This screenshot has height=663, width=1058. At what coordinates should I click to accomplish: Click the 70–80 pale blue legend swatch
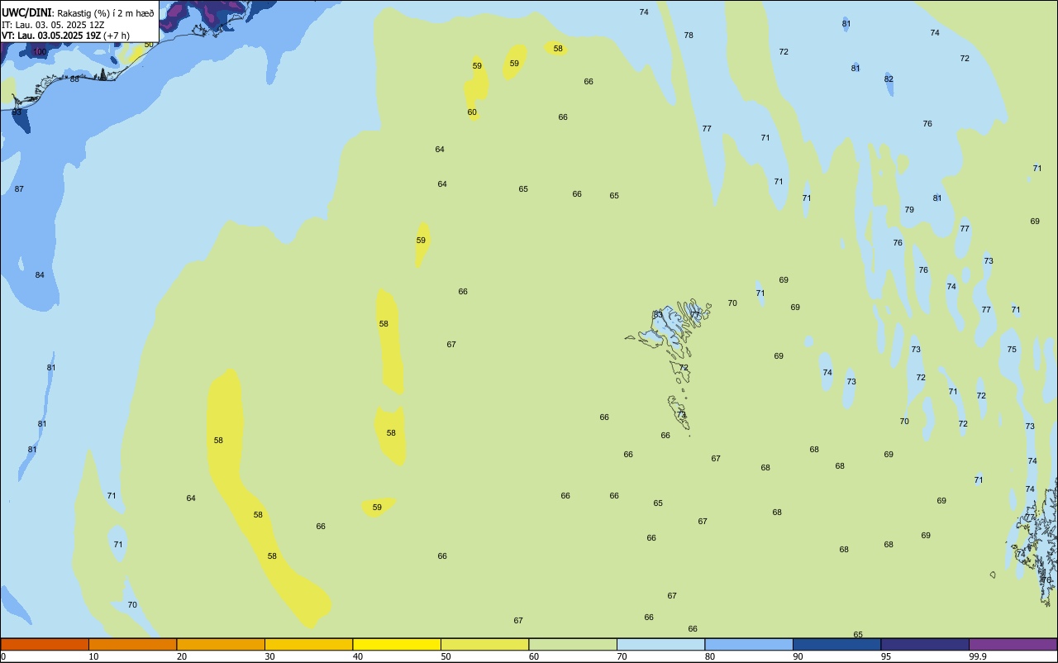(x=660, y=644)
